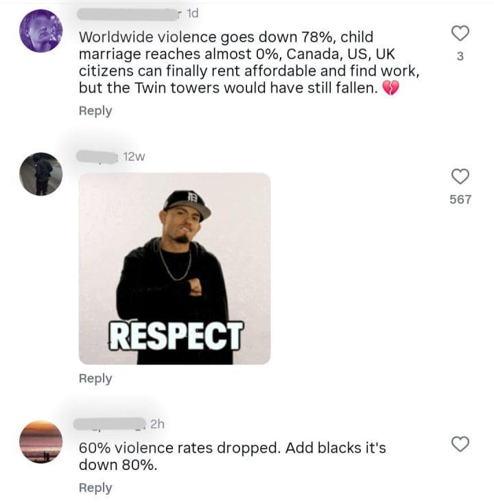Tap the 1d timestamp

(x=192, y=13)
